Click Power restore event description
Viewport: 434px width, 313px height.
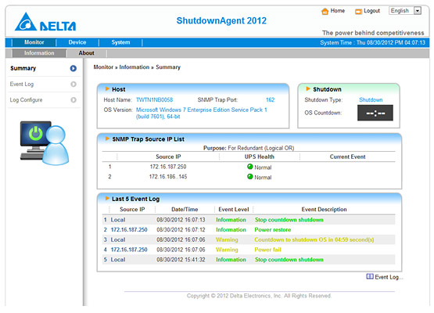(273, 230)
